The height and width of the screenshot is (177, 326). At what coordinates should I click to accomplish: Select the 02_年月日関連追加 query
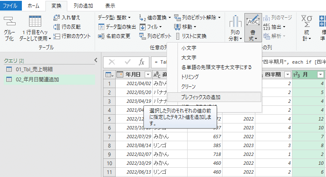tap(50, 79)
